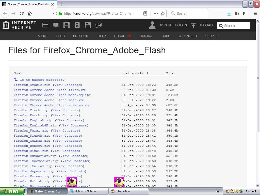Download Firefox_French.zip

(32, 136)
